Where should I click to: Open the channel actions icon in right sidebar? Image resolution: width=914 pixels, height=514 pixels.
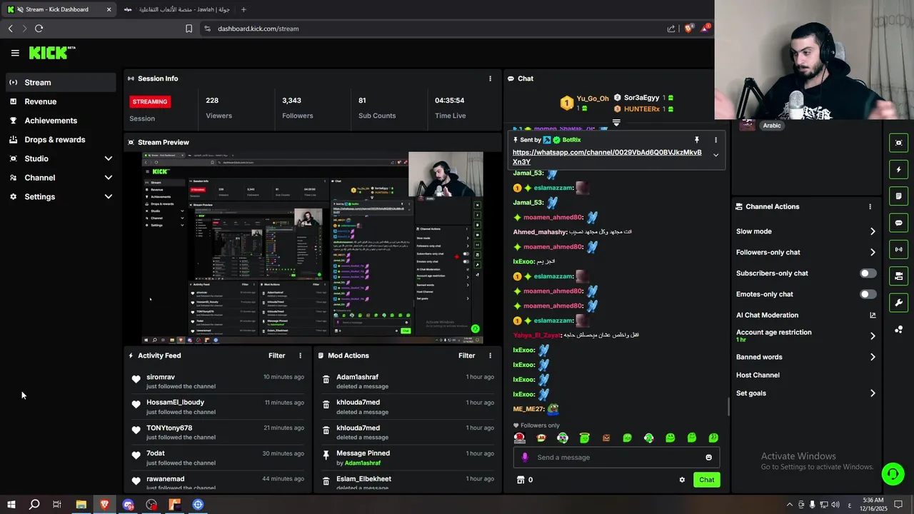click(x=899, y=276)
